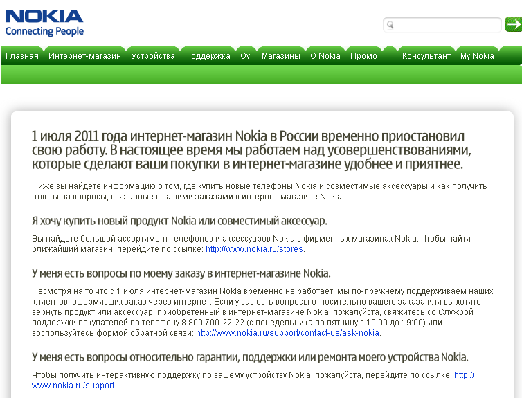Viewport: 522px width, 398px height.
Task: Open the Интернет-магазин menu tab
Action: (84, 56)
